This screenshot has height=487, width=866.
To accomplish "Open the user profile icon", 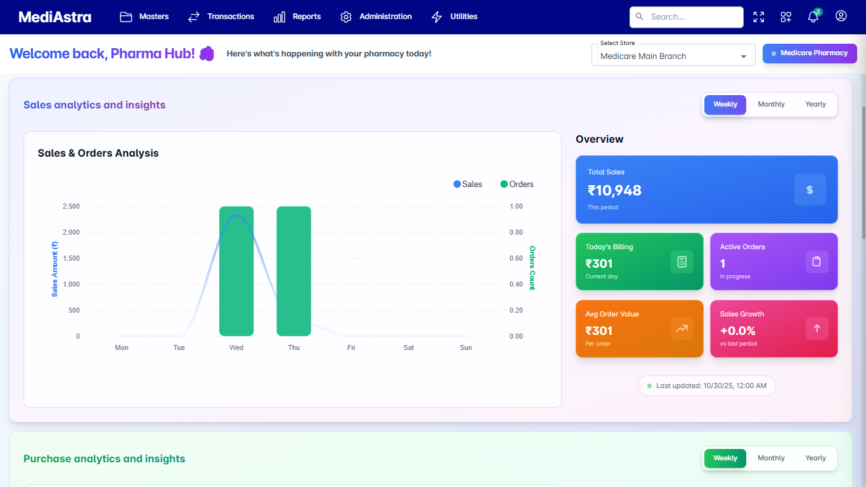I will (x=841, y=17).
